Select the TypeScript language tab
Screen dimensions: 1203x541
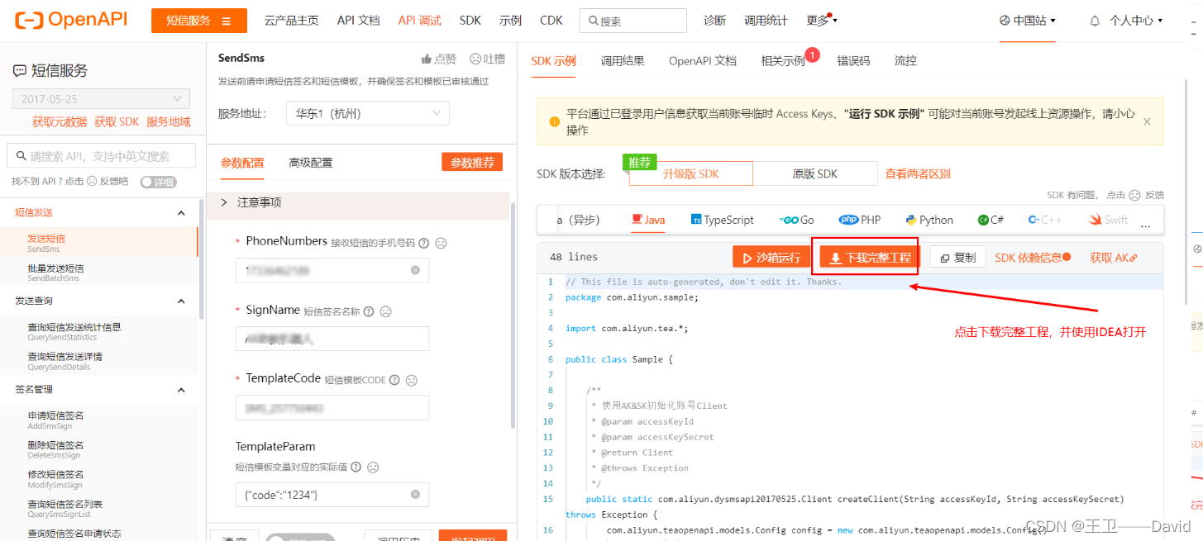pos(722,220)
